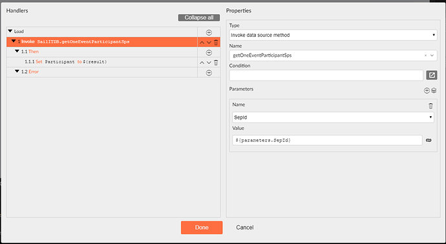Viewport: 446px width, 244px height.
Task: Delete the SepId parameter
Action: coord(430,106)
